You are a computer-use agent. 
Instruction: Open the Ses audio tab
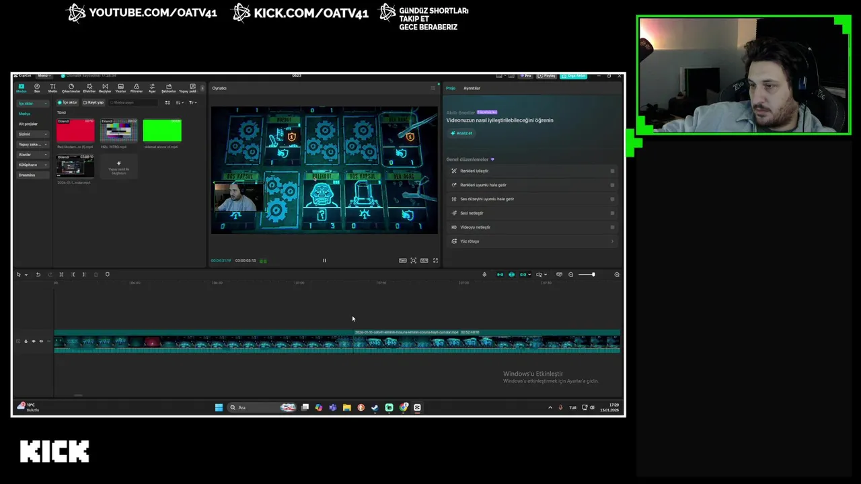coord(37,88)
